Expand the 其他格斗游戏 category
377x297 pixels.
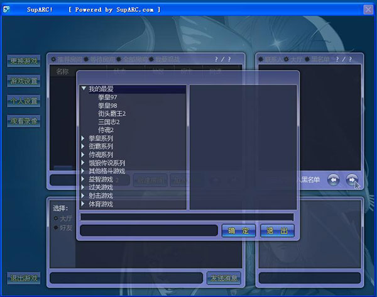tap(83, 171)
